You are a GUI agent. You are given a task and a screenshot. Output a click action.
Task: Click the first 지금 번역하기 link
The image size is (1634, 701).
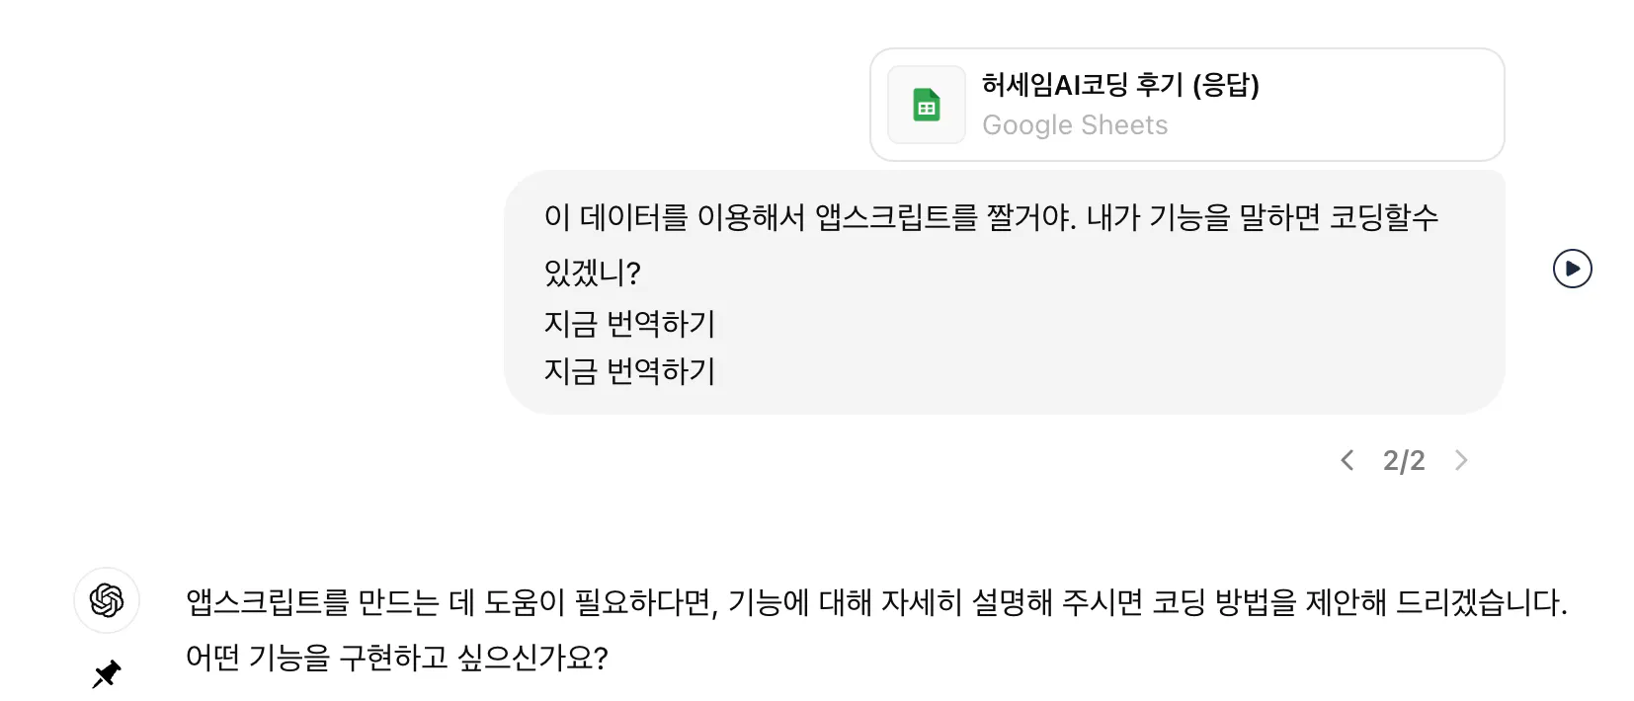click(629, 323)
